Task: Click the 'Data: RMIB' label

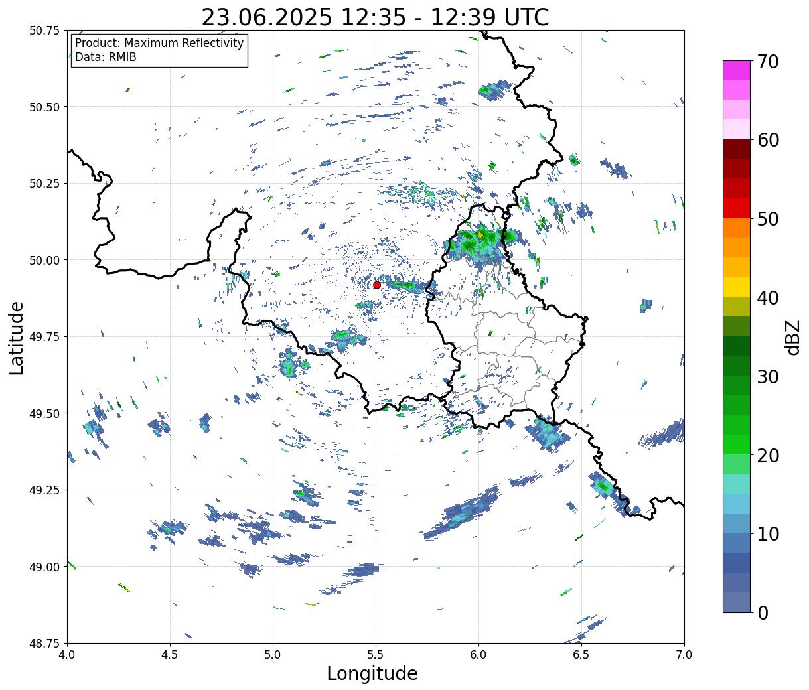Action: (x=106, y=58)
